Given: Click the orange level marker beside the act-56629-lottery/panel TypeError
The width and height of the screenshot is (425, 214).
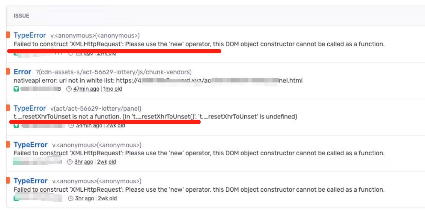Looking at the screenshot, I should click(8, 108).
